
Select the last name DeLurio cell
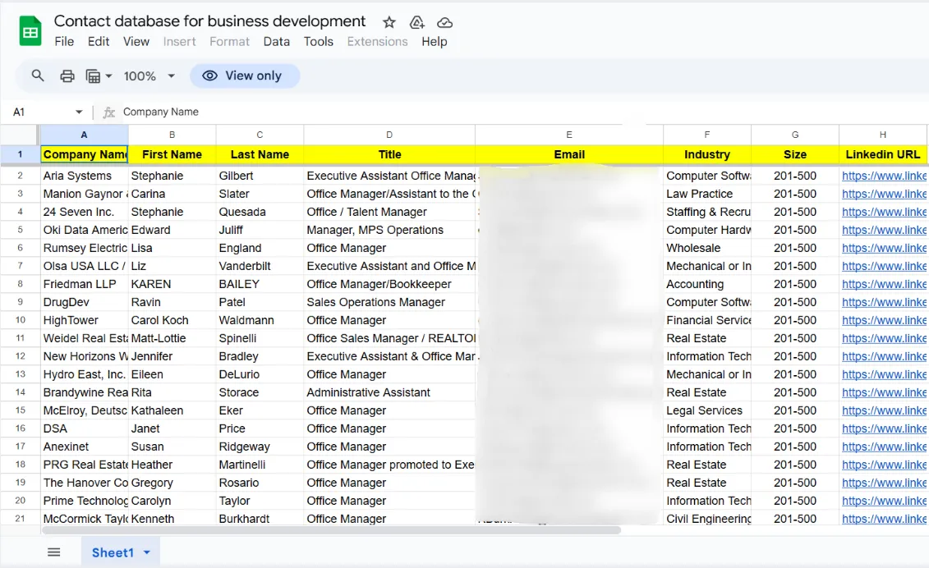[x=260, y=374]
